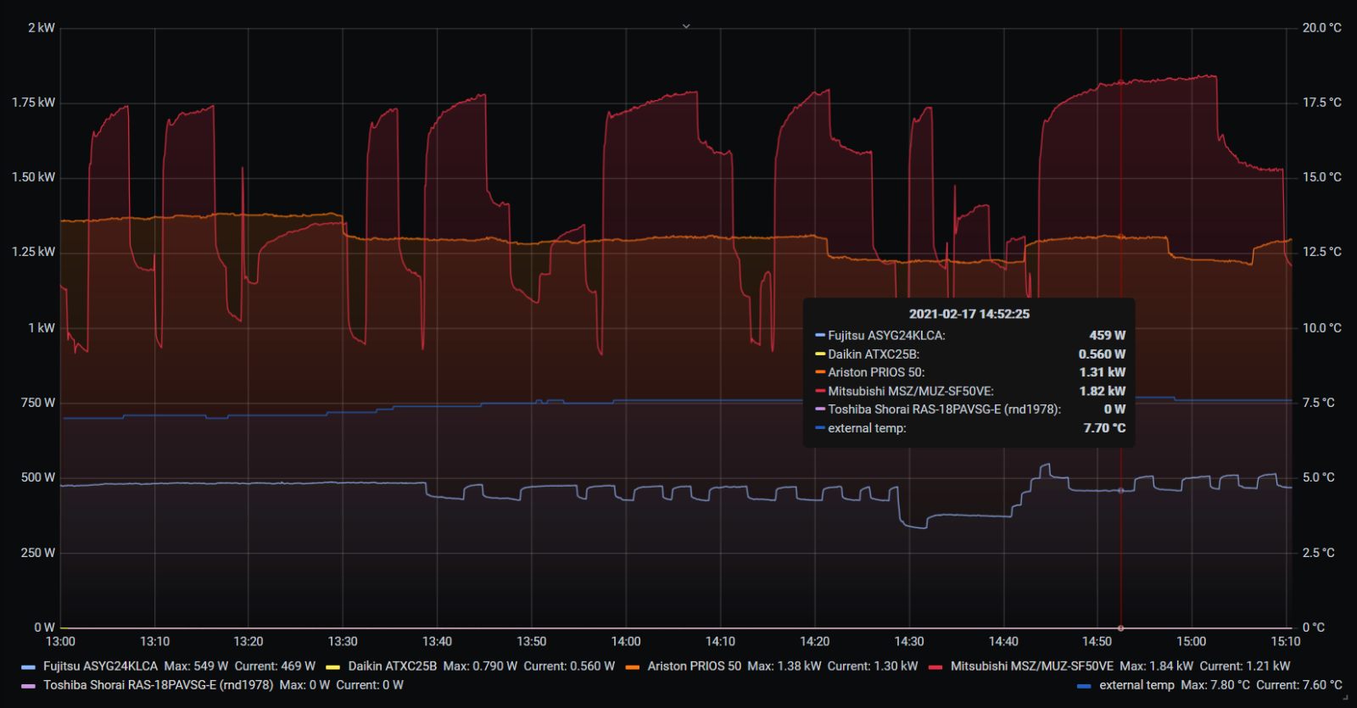Image resolution: width=1357 pixels, height=708 pixels.
Task: Click the "17.5 °C" right axis label
Action: tap(1322, 103)
